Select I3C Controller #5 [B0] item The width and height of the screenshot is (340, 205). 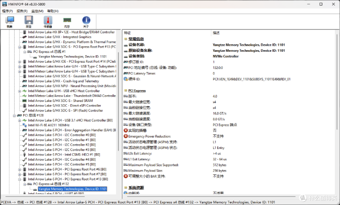point(62,165)
